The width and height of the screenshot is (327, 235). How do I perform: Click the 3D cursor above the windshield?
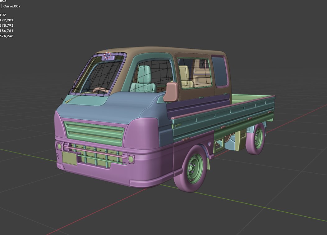coord(107,55)
